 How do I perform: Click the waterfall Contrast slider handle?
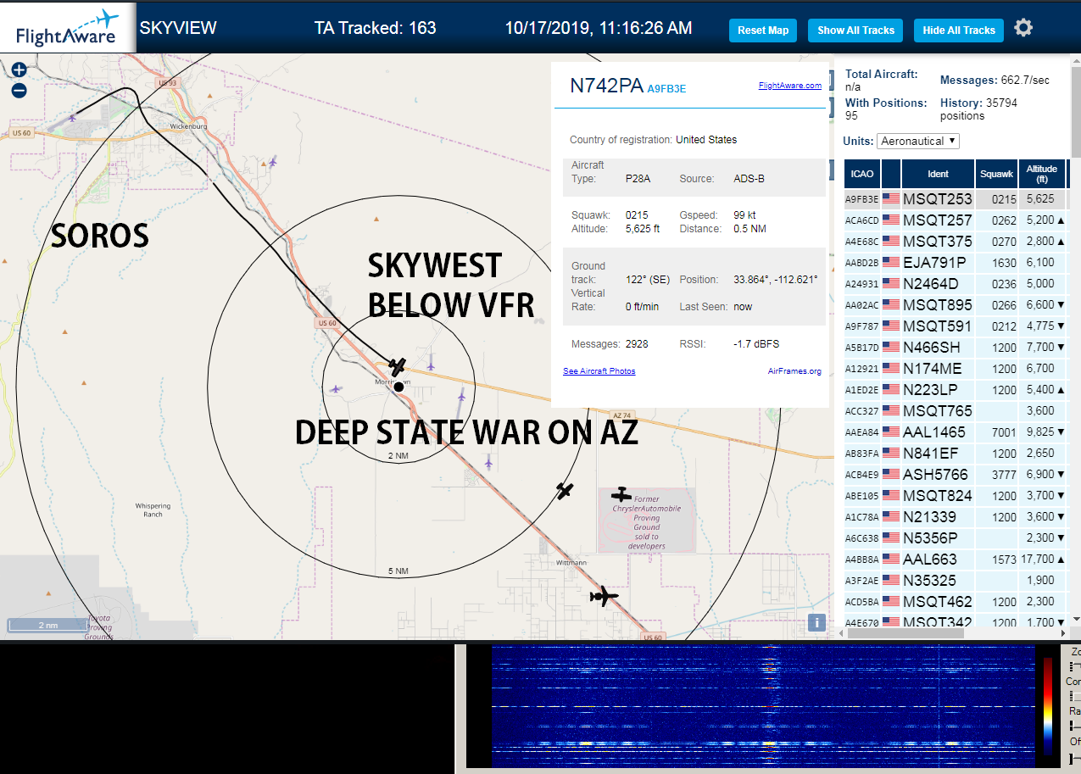click(x=1073, y=696)
